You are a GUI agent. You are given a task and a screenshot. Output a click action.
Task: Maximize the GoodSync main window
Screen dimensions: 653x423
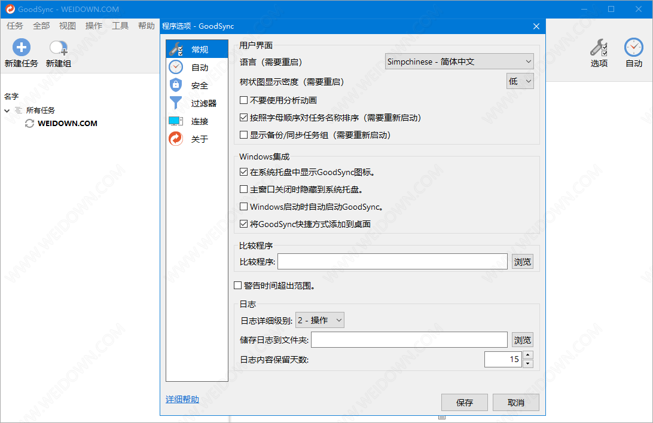[611, 9]
